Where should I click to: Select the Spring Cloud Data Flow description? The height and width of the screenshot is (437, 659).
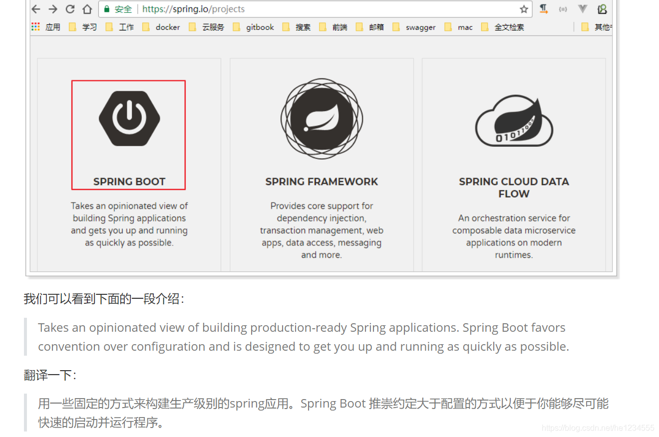(x=514, y=236)
